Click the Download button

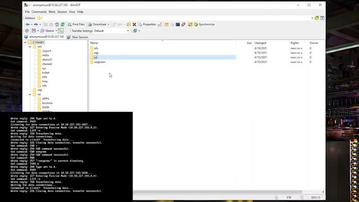coord(97,24)
